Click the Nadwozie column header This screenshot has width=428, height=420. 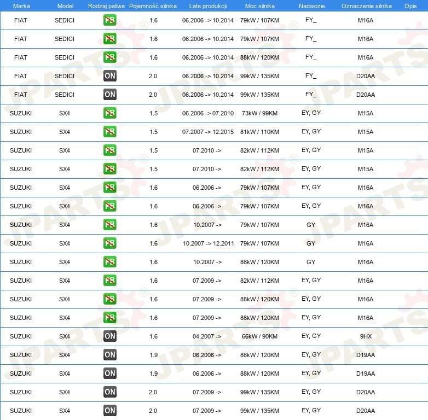[312, 6]
